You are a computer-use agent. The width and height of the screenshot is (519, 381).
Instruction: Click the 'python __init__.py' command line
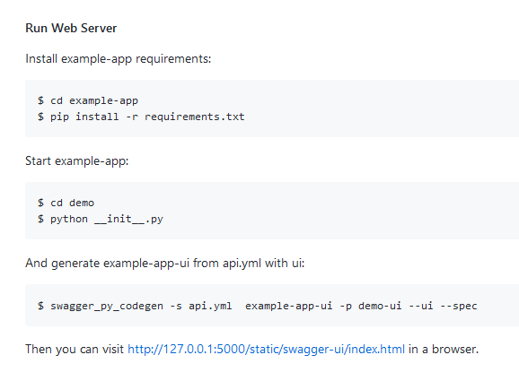click(x=101, y=219)
